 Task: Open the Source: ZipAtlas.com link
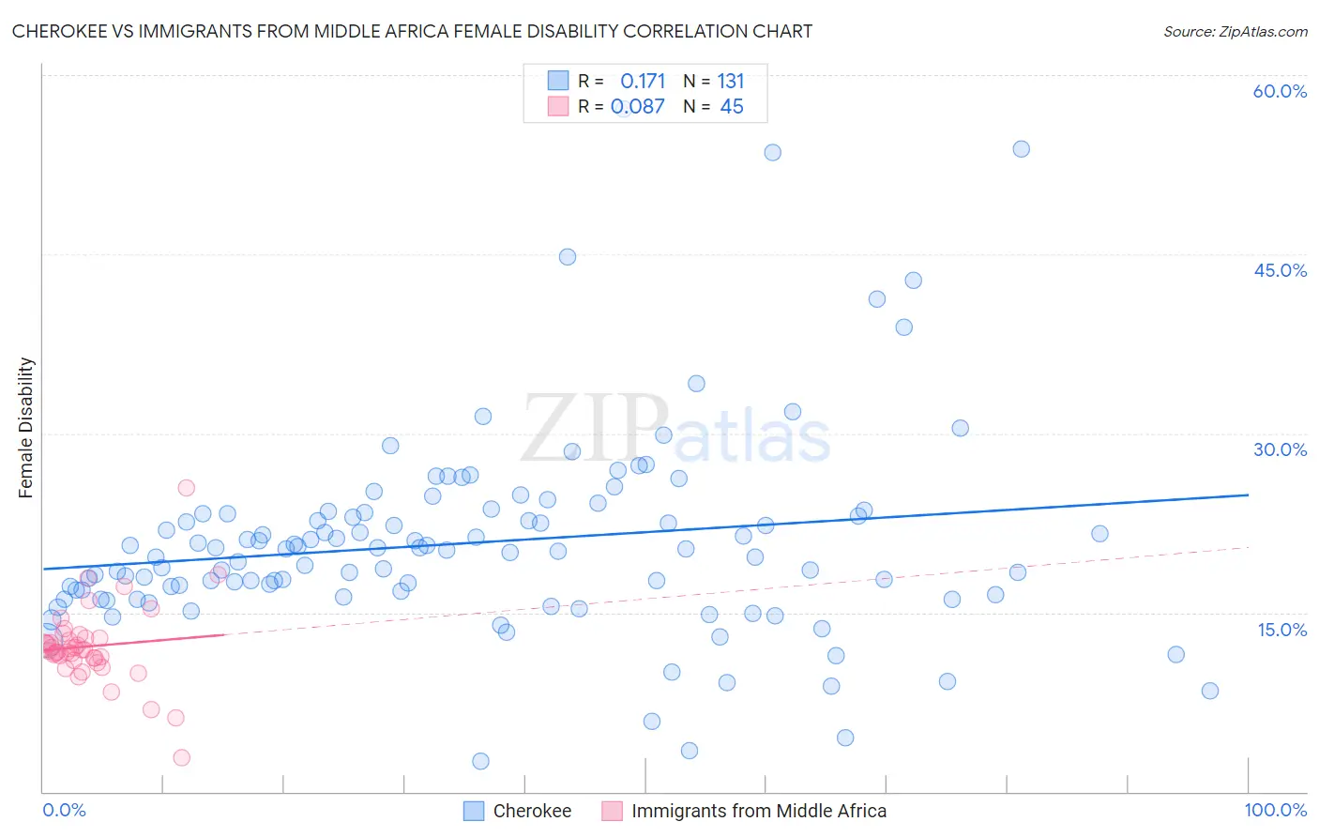point(1236,31)
